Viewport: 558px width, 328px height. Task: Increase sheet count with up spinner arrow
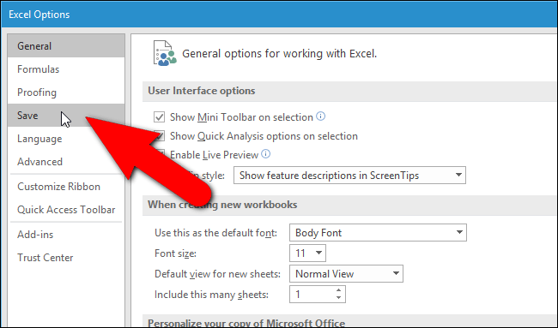pyautogui.click(x=338, y=290)
